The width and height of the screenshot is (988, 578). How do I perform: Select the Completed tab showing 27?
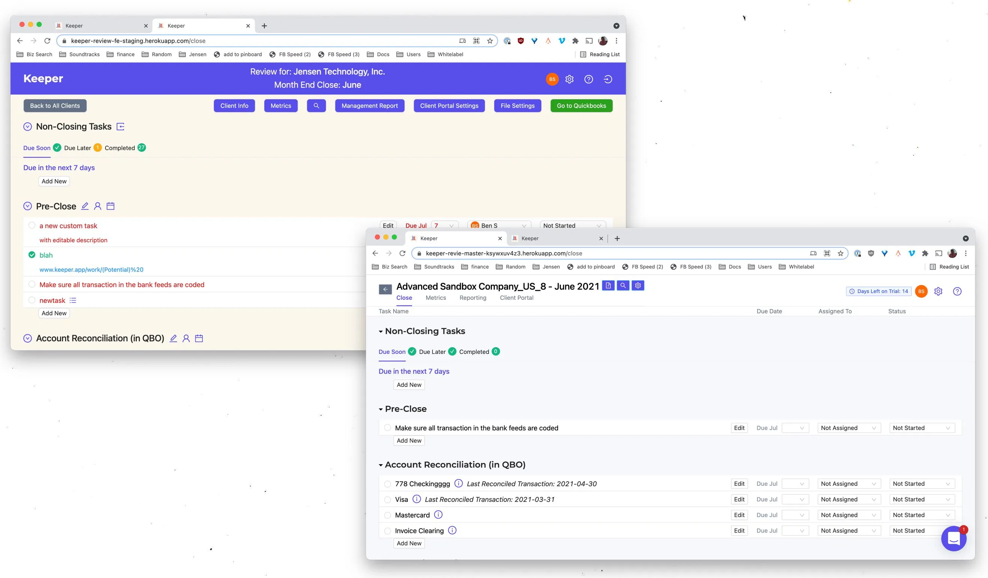click(x=125, y=148)
